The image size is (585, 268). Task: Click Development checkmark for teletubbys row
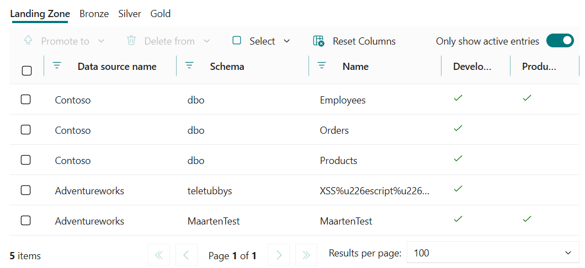[458, 189]
